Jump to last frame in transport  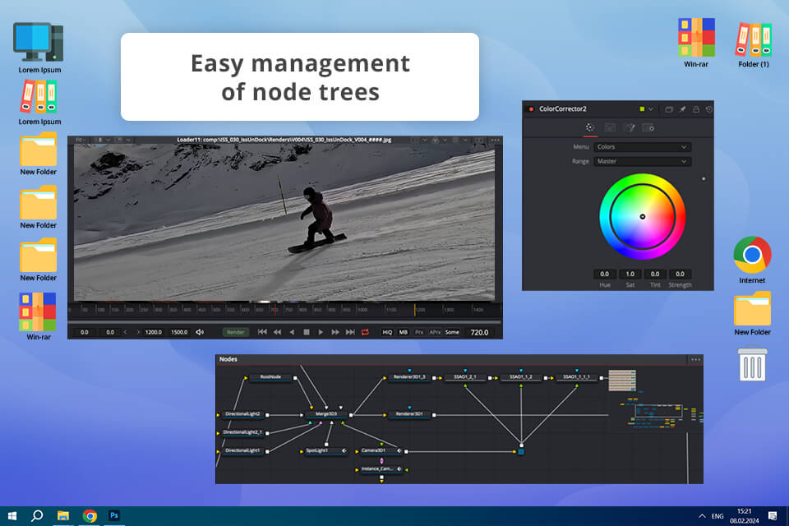click(350, 332)
